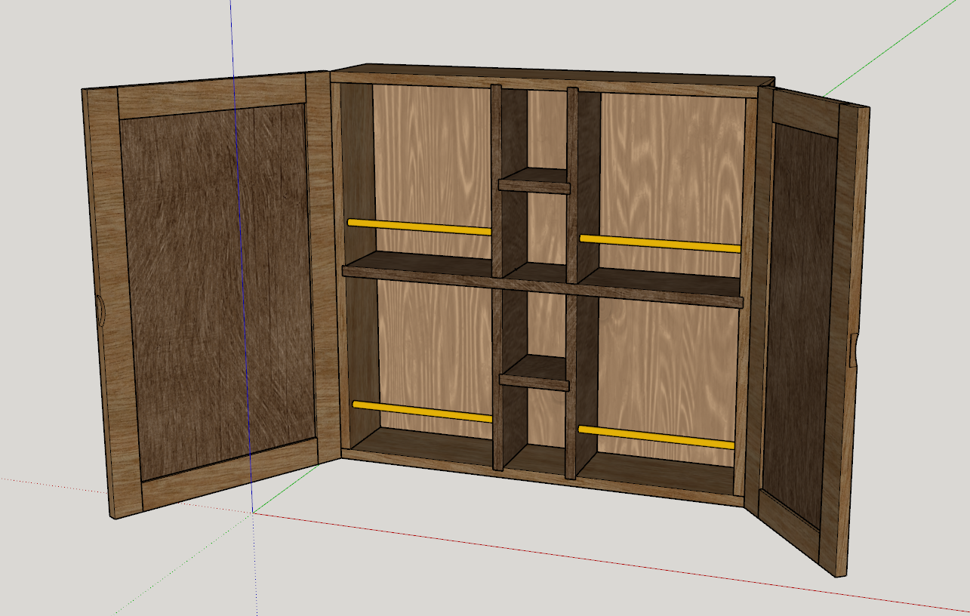Screen dimensions: 970x616
Task: Click the handle notch on left door
Action: click(x=100, y=312)
